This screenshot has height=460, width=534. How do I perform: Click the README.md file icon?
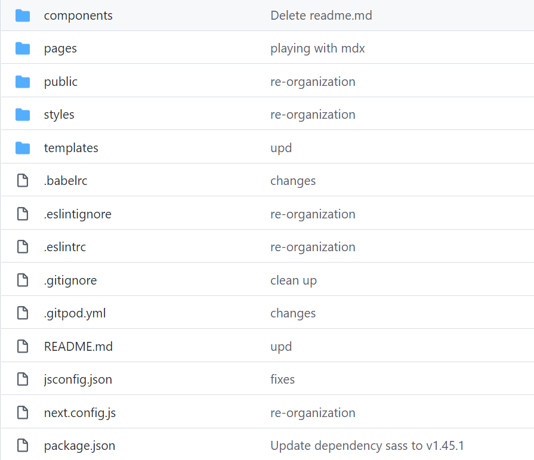(x=23, y=346)
